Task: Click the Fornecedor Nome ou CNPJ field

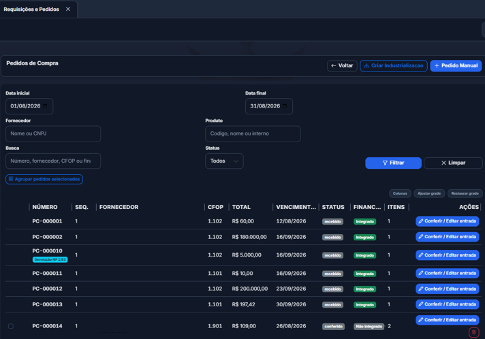Action: (x=53, y=134)
